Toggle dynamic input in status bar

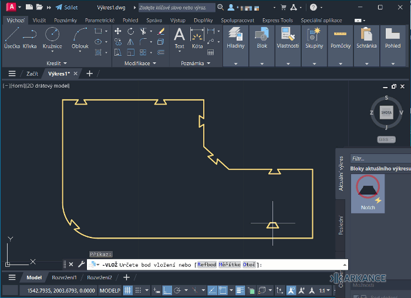click(x=157, y=290)
